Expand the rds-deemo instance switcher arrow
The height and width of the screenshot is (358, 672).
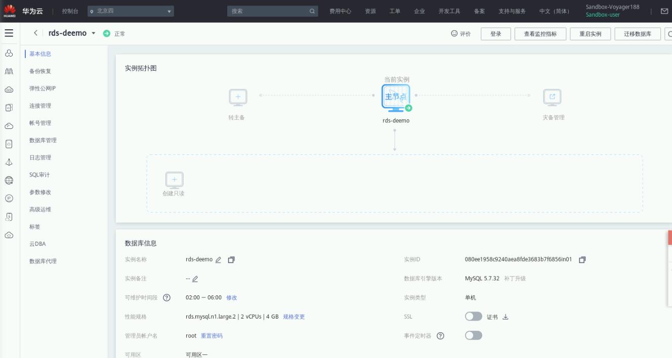pyautogui.click(x=93, y=33)
